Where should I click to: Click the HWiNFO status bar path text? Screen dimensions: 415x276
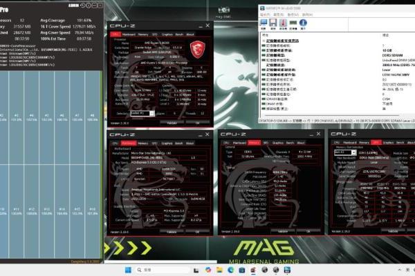click(337, 121)
